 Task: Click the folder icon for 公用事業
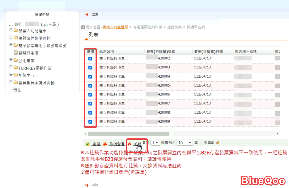pyautogui.click(x=15, y=60)
